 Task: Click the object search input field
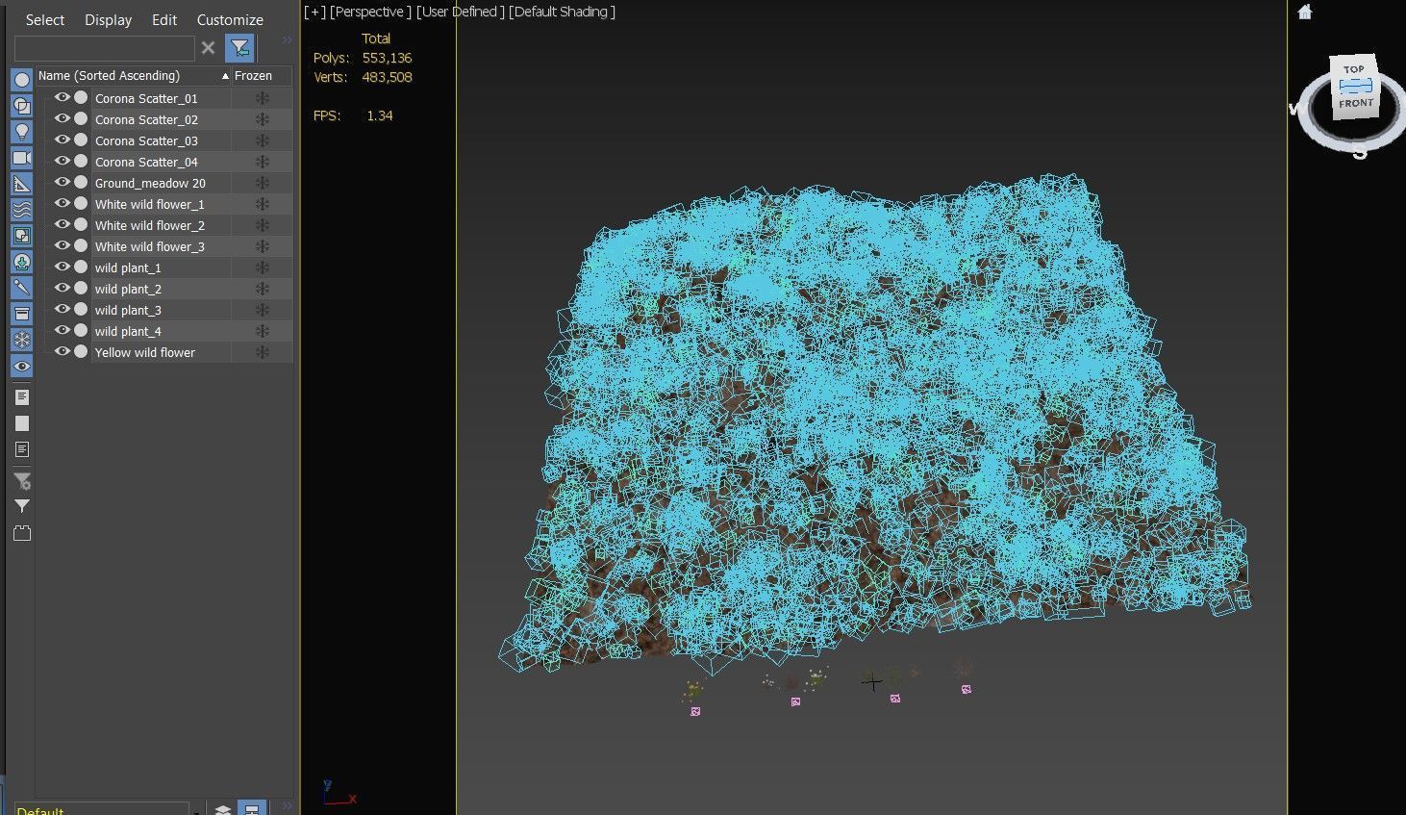[x=104, y=47]
